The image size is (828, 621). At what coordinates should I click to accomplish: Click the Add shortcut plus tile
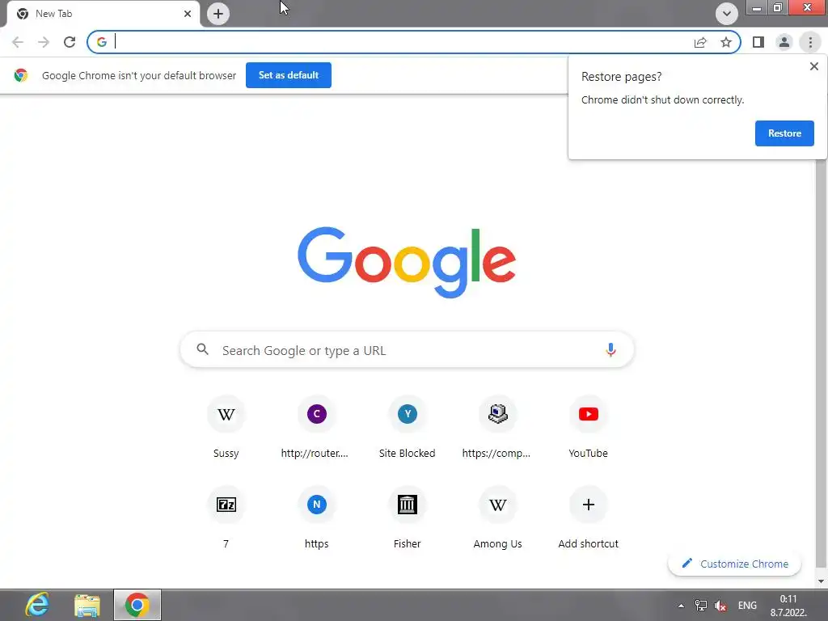coord(589,517)
